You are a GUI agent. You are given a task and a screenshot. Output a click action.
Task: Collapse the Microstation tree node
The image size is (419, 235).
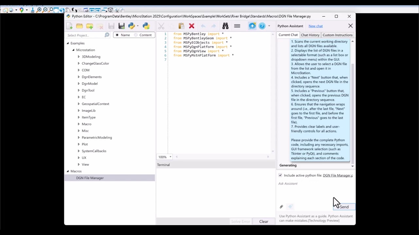[x=73, y=50]
